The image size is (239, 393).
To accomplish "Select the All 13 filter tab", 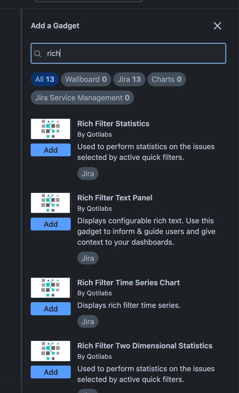I will (45, 80).
